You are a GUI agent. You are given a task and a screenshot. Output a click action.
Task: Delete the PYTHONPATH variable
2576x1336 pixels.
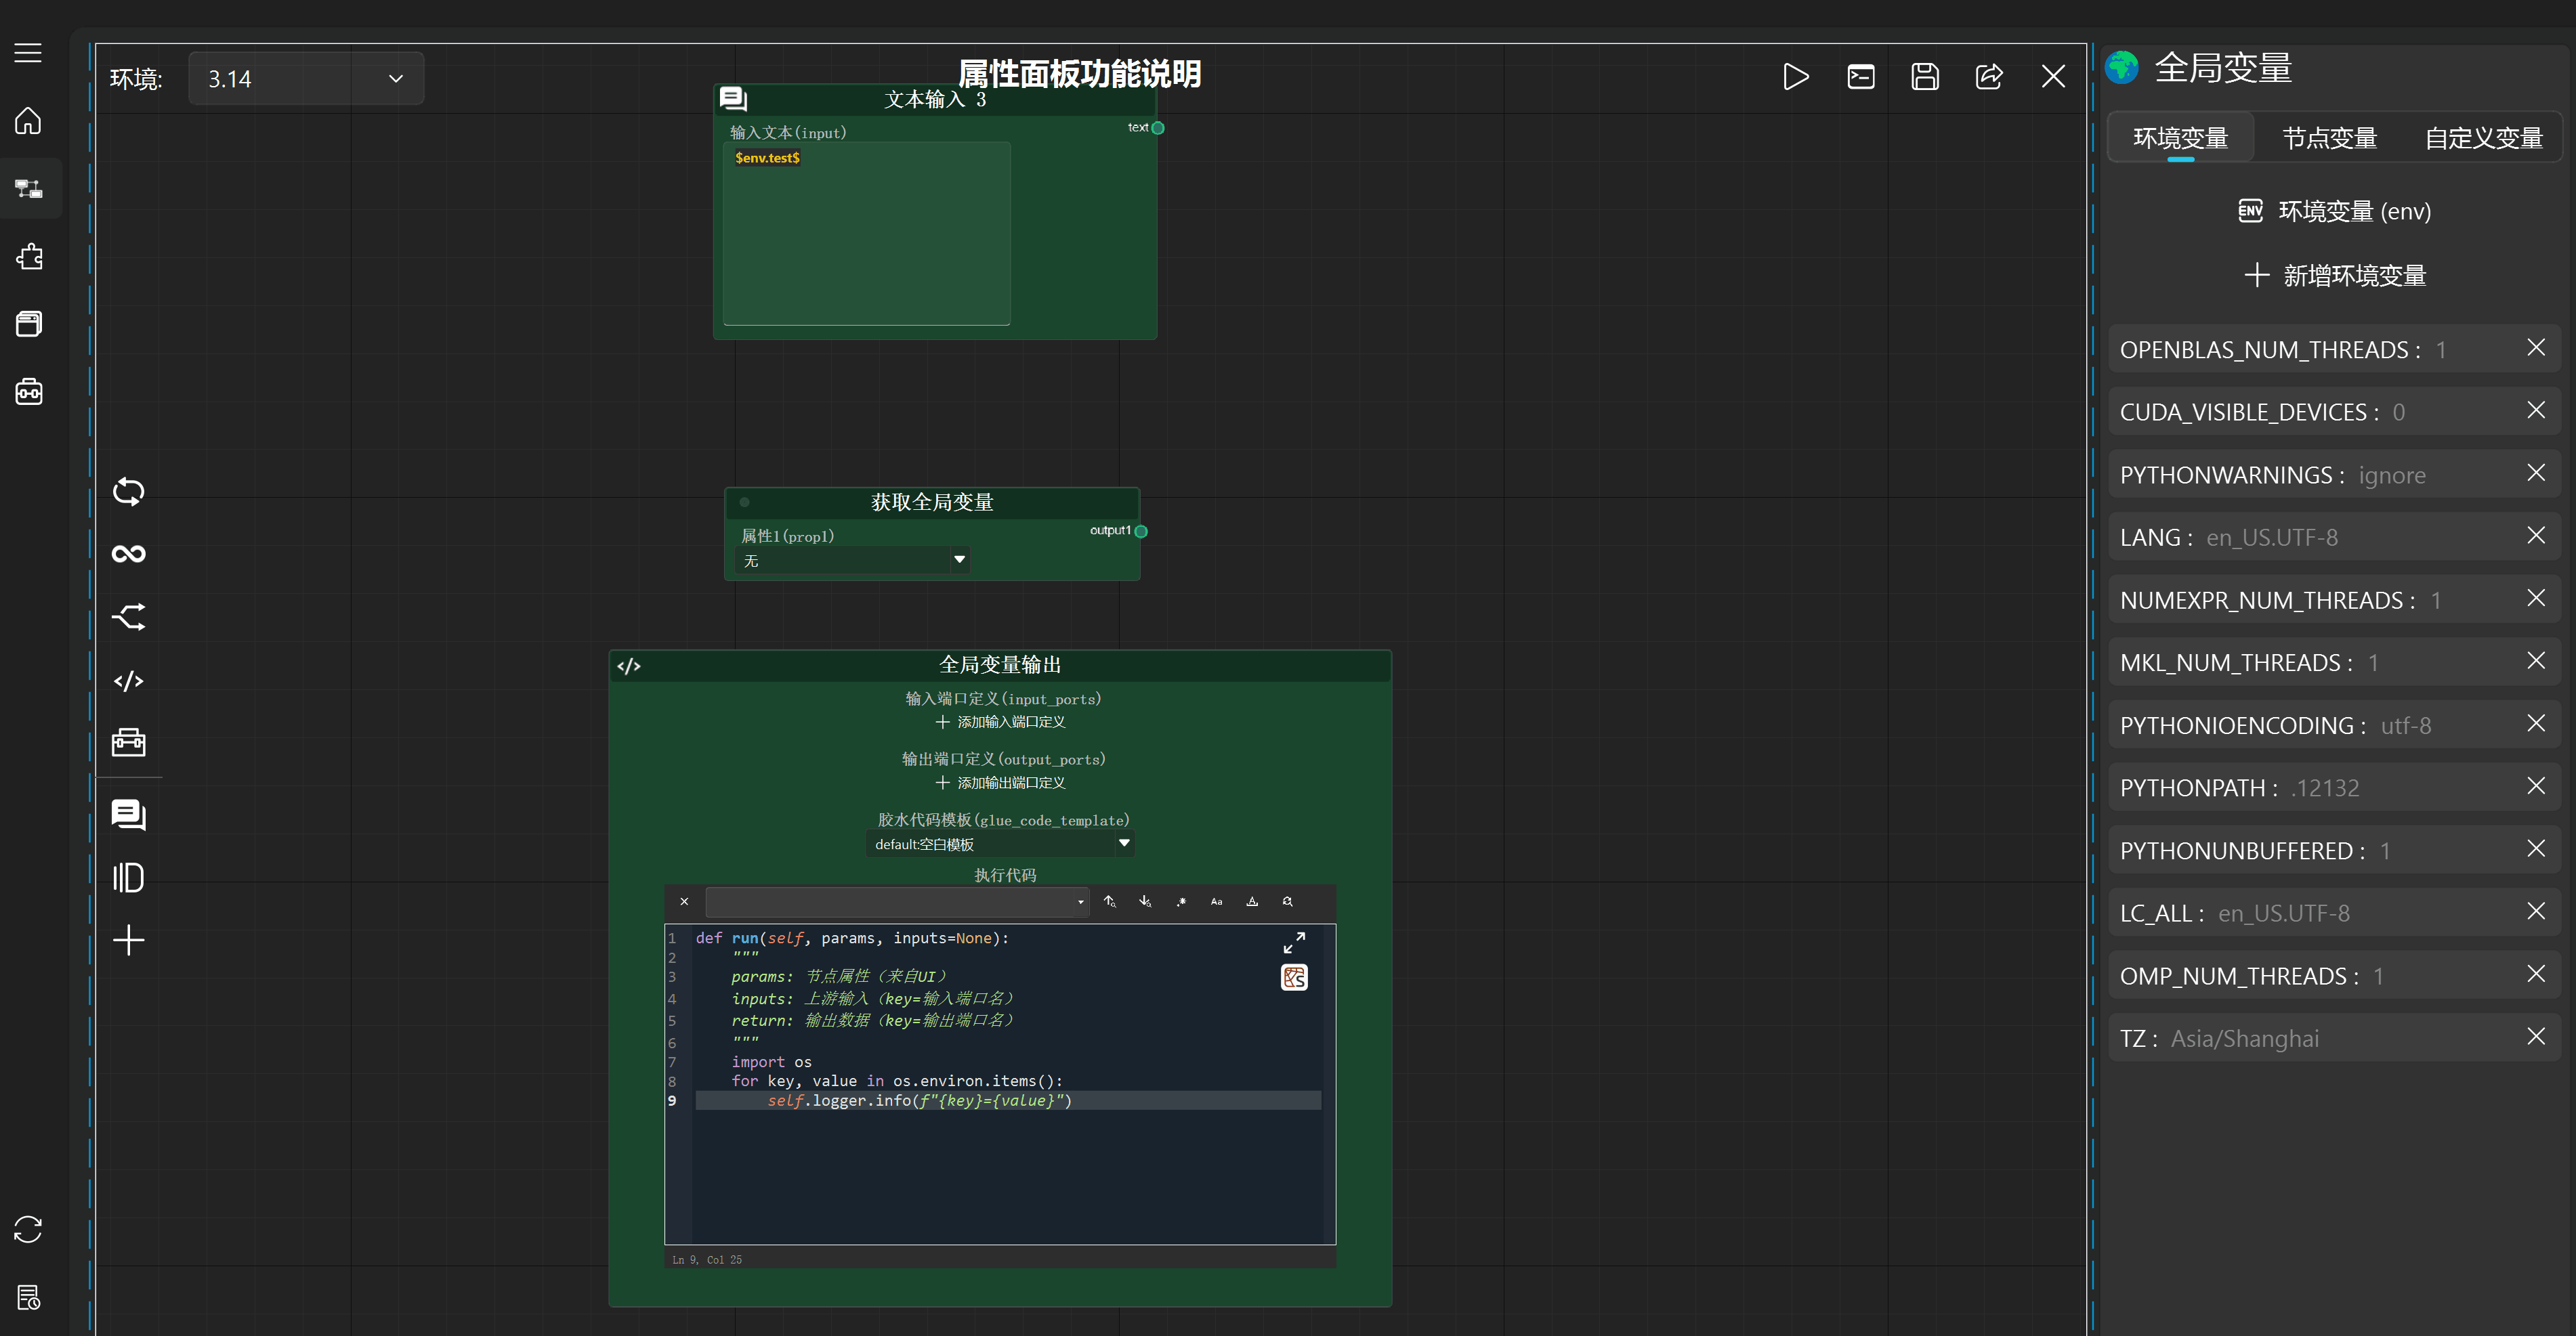2536,786
